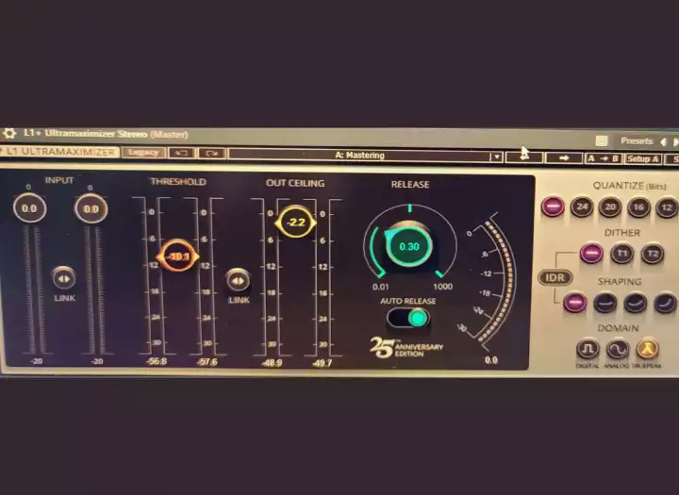
Task: Click the attenuation meter value 0.0
Action: [491, 360]
